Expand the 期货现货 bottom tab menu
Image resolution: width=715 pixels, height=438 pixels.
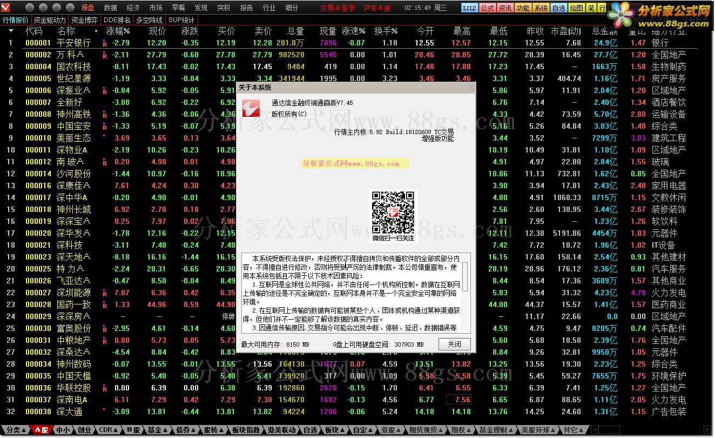click(x=426, y=430)
